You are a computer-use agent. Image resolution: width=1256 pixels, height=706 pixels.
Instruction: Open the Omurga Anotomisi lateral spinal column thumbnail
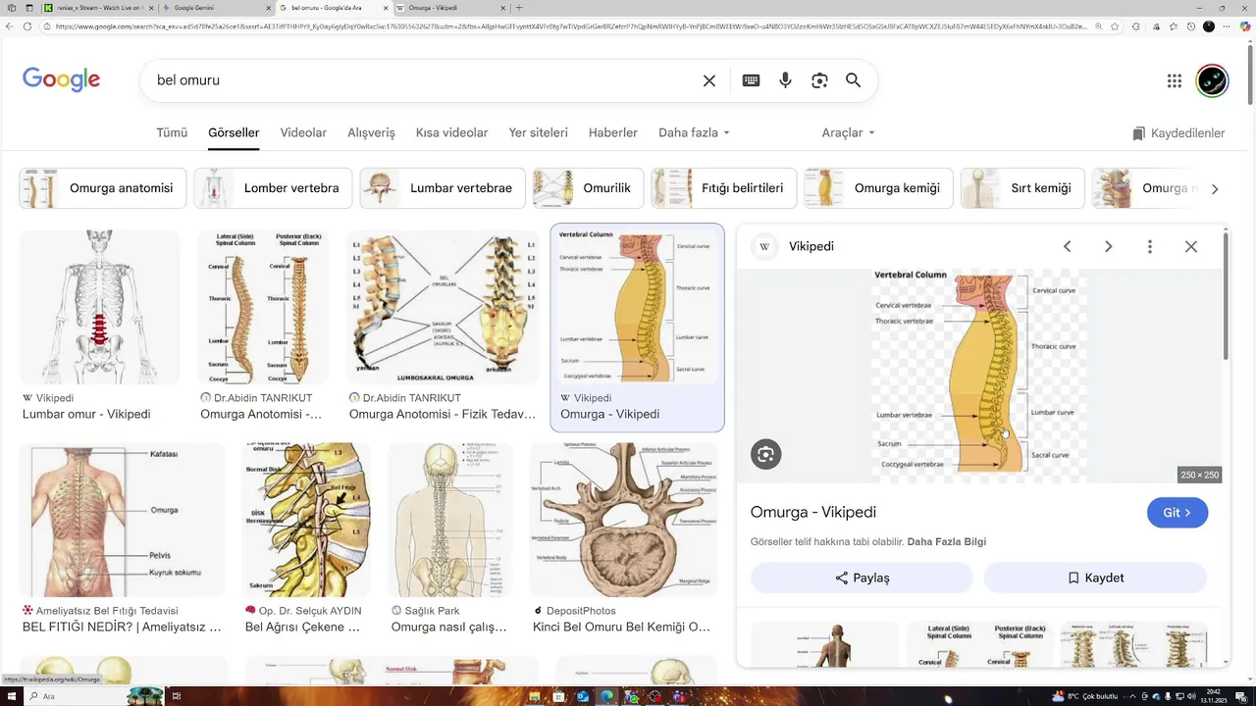pos(263,308)
